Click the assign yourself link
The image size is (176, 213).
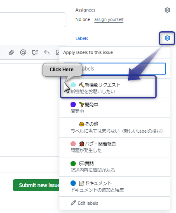pyautogui.click(x=109, y=19)
